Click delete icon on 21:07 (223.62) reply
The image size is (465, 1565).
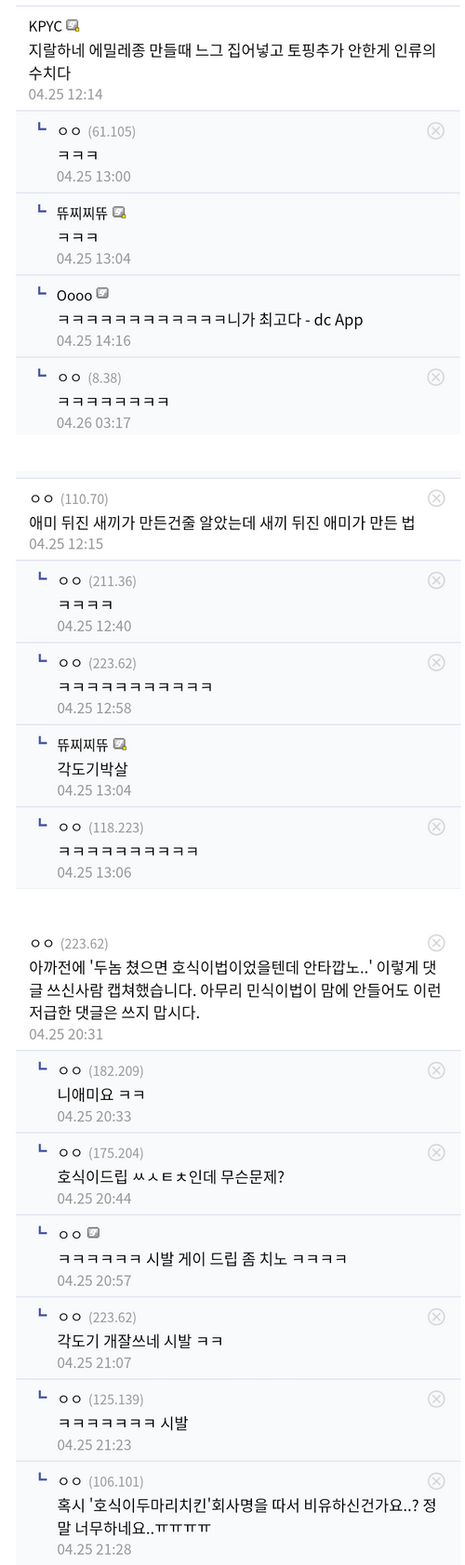tap(435, 1317)
